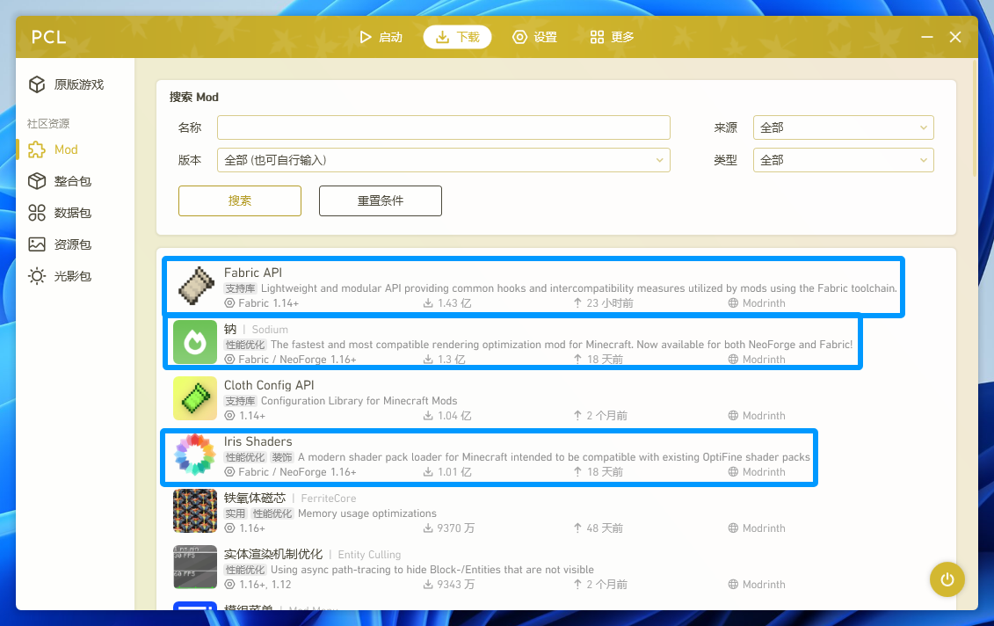Expand the 类型 type dropdown
The image size is (994, 626).
tap(843, 160)
